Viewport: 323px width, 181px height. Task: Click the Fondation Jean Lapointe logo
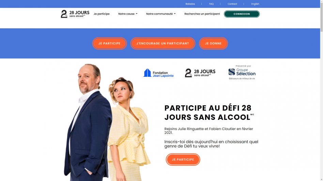click(158, 73)
